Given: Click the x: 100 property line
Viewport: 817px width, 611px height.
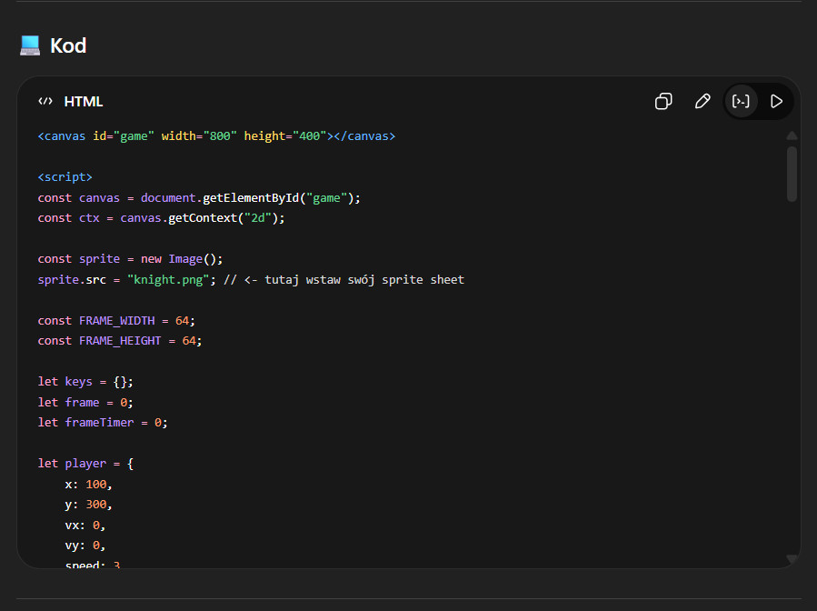Looking at the screenshot, I should [x=88, y=485].
